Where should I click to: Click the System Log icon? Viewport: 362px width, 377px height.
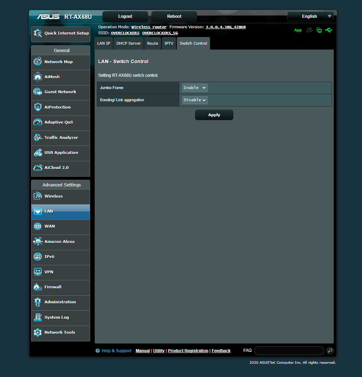click(38, 317)
